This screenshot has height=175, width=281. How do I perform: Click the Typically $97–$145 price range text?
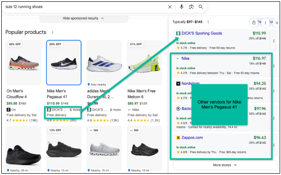(x=187, y=22)
